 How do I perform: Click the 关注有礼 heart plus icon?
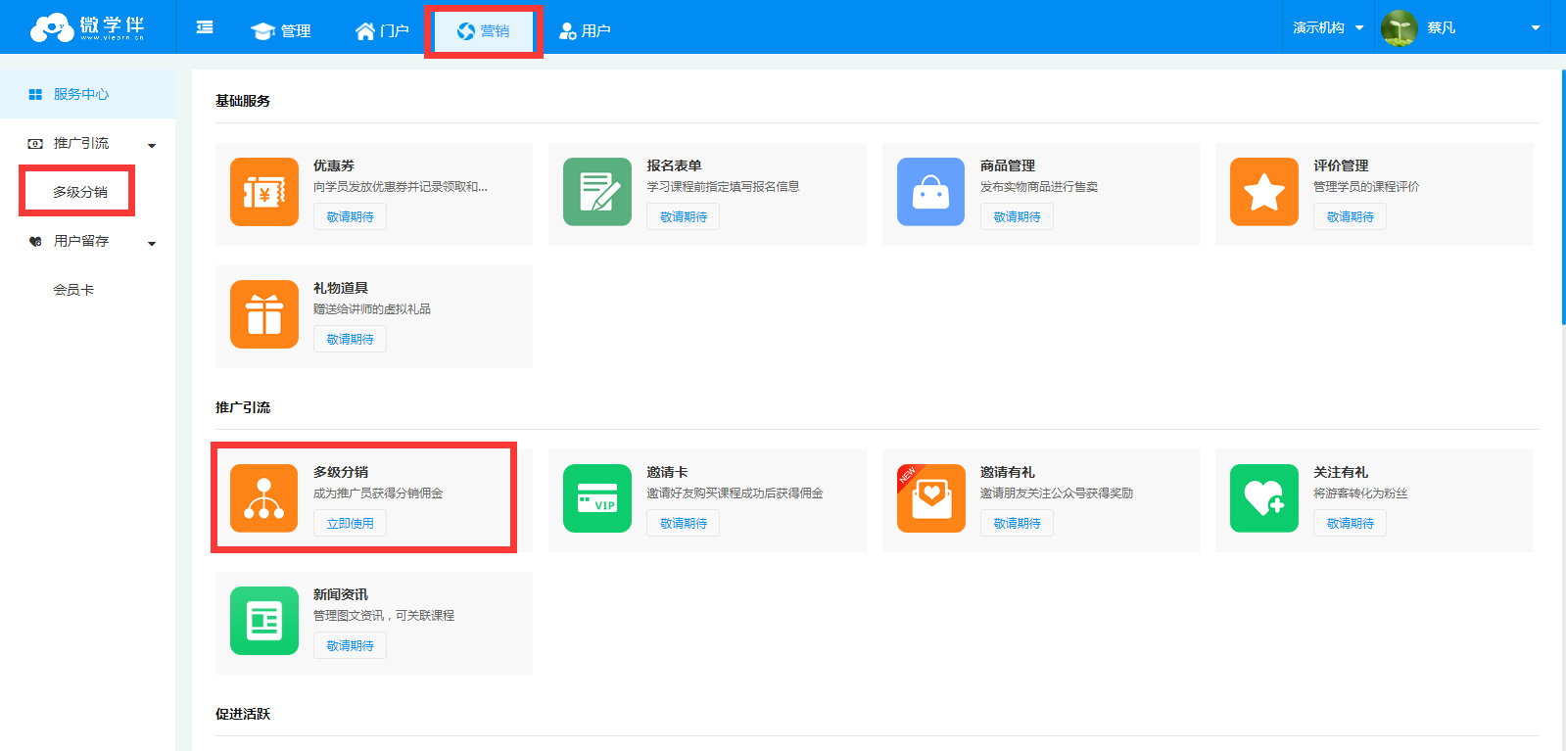tap(1263, 498)
